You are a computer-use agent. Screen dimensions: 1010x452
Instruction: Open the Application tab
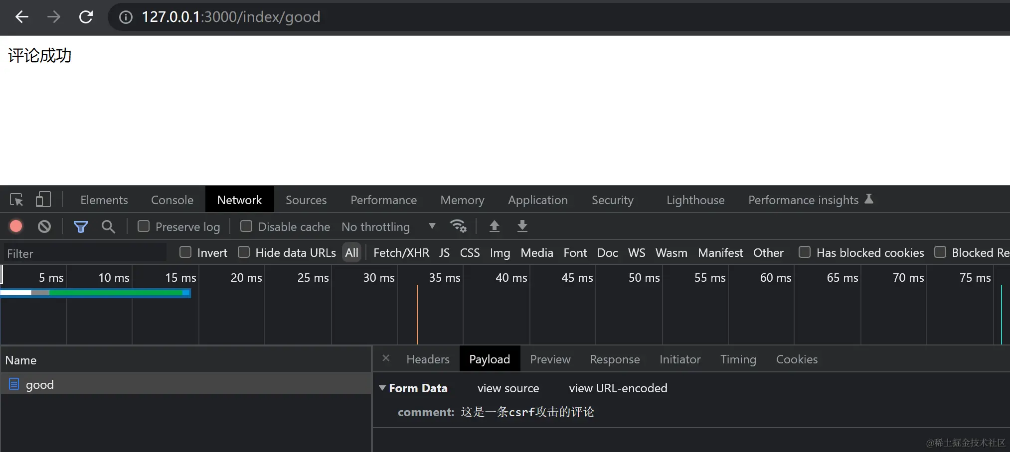(538, 200)
